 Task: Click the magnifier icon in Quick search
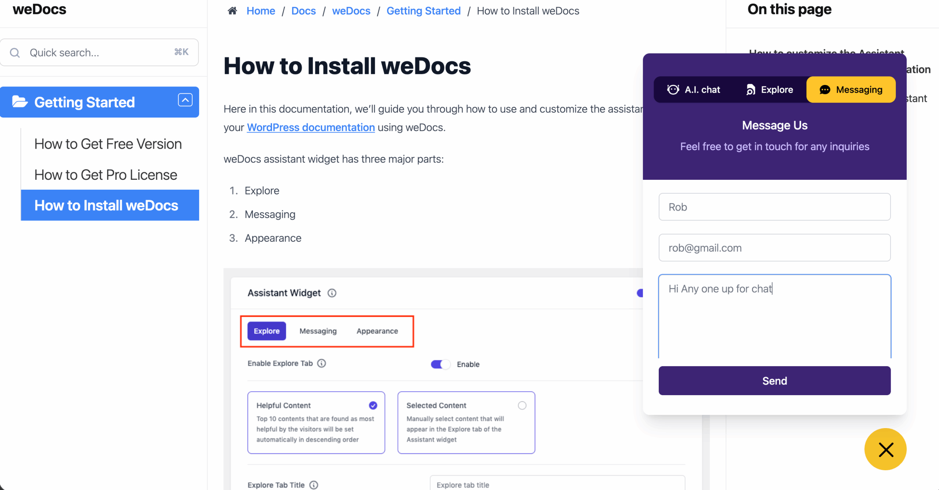15,53
